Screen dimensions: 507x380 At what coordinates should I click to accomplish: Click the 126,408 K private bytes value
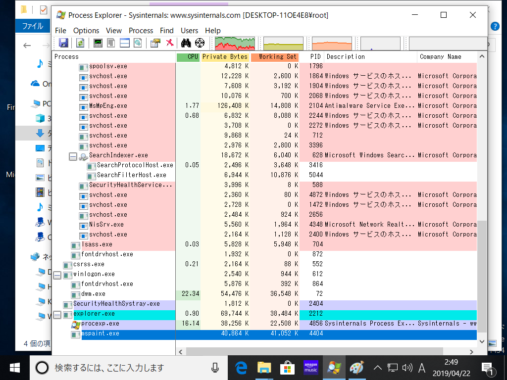[x=233, y=106]
